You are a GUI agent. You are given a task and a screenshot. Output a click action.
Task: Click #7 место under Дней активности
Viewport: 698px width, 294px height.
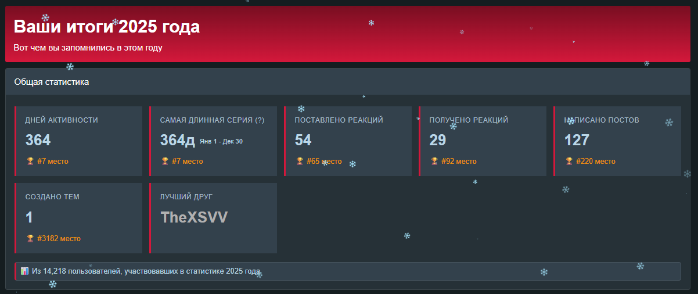53,161
